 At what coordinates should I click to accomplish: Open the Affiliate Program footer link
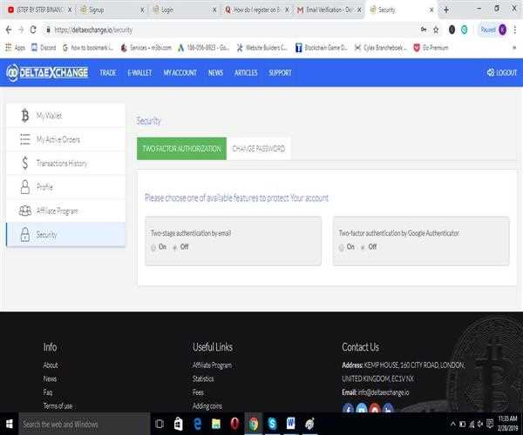tap(212, 365)
